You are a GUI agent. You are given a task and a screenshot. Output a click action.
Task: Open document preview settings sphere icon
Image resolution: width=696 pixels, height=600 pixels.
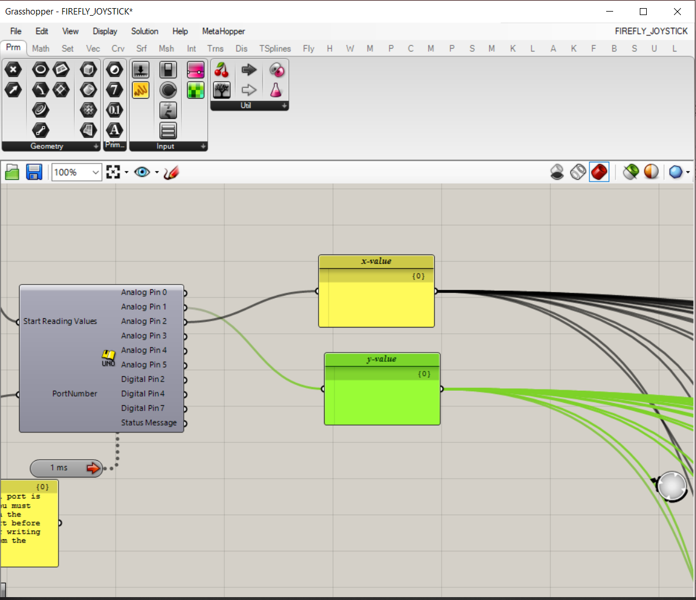click(x=651, y=172)
